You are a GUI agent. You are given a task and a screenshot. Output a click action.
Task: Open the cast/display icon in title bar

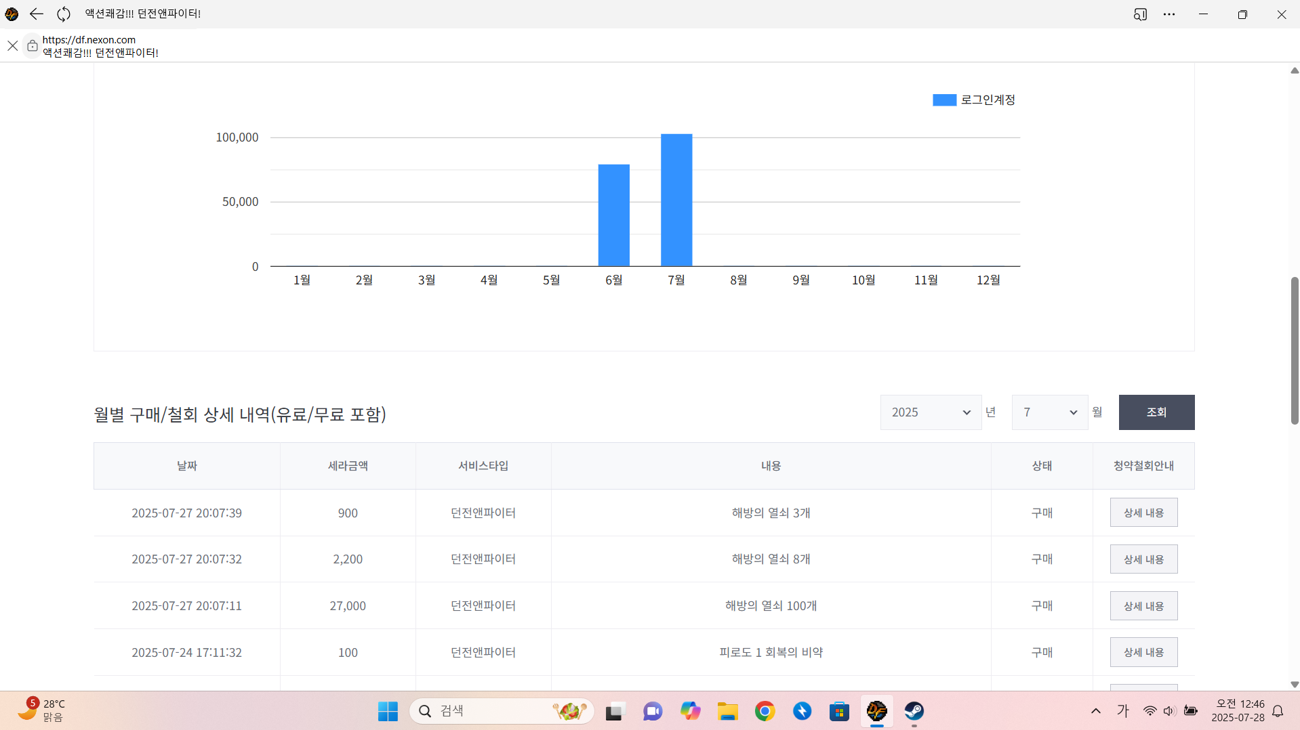(1140, 14)
